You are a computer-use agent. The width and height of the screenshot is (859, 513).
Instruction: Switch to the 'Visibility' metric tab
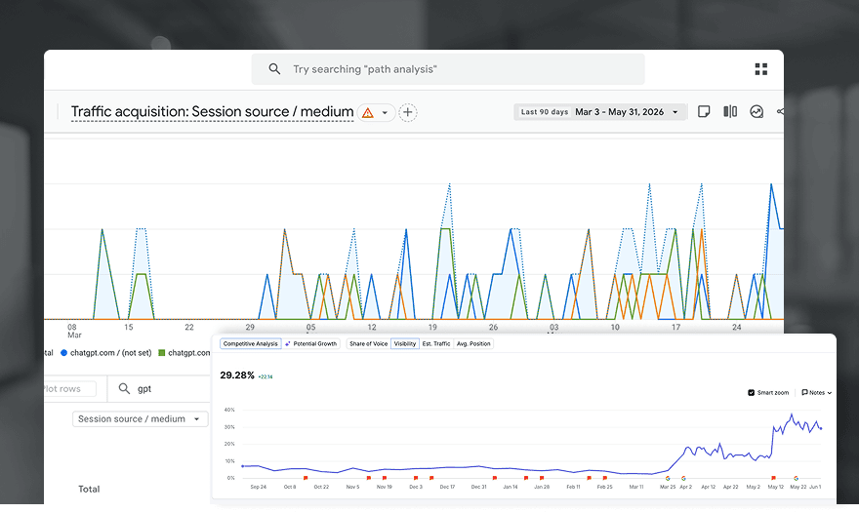coord(405,344)
